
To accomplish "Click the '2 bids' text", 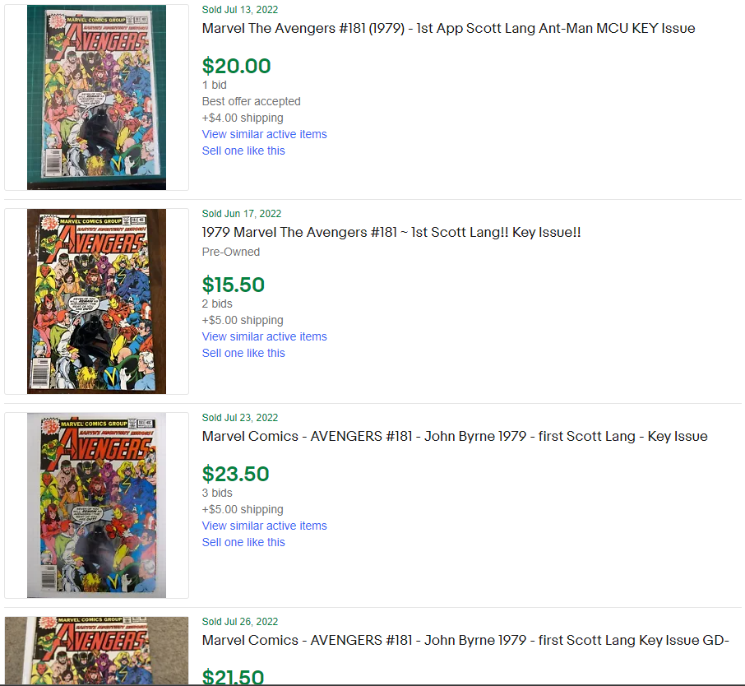I will pos(217,304).
